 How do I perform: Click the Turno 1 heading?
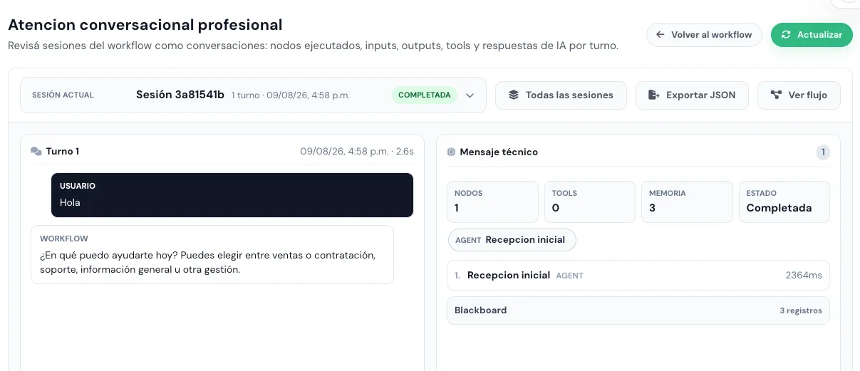point(63,152)
